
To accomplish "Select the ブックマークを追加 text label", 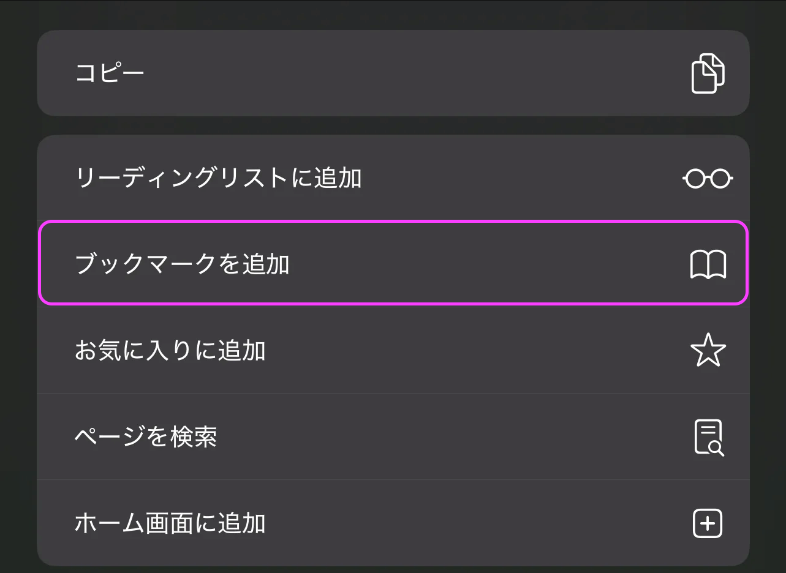I will 182,264.
